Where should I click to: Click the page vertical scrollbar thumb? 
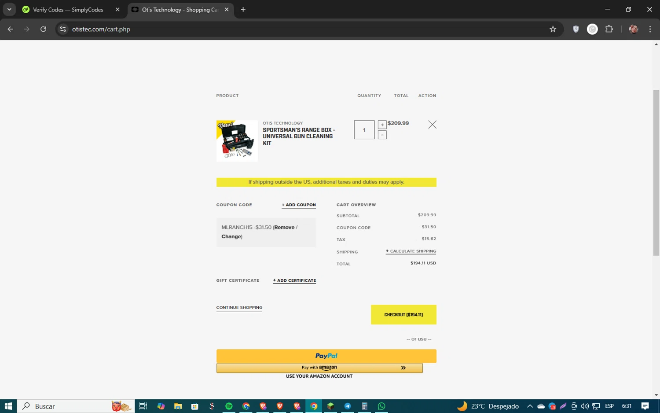pos(656,173)
